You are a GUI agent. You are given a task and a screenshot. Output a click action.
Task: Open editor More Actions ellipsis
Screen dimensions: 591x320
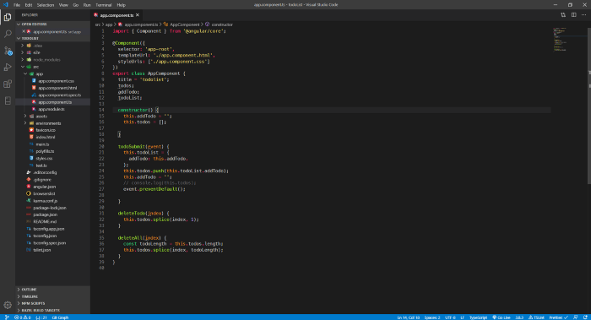(584, 15)
